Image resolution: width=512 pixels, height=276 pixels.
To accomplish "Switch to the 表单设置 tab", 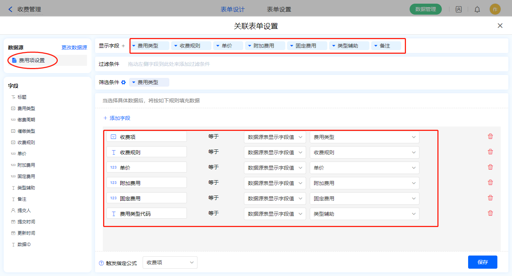I will pyautogui.click(x=279, y=10).
